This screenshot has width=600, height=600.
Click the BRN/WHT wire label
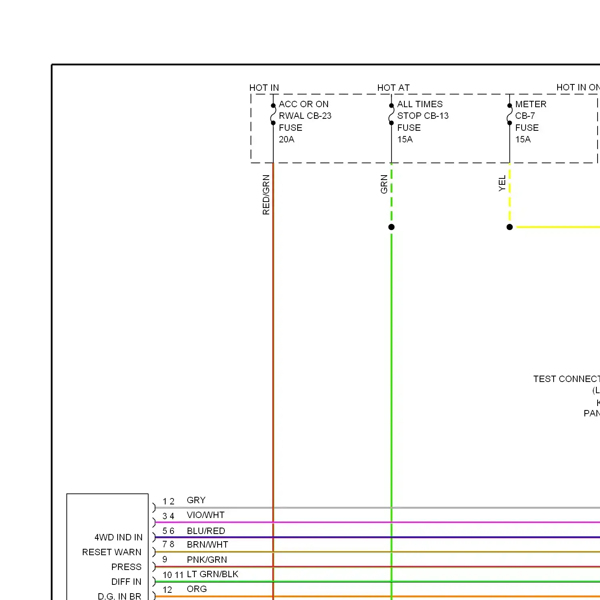[x=207, y=544]
